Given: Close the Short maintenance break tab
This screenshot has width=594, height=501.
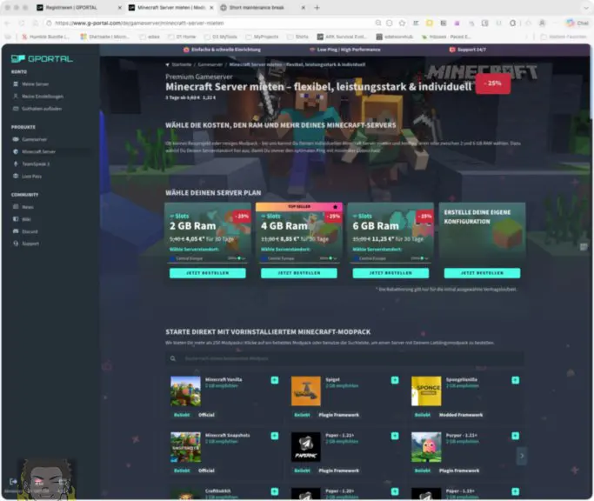Looking at the screenshot, I should tap(303, 8).
